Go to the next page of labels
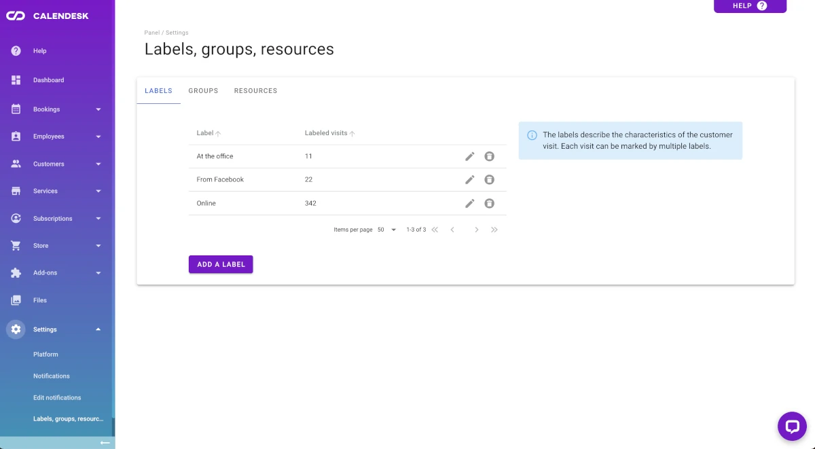The height and width of the screenshot is (449, 815). pyautogui.click(x=476, y=230)
